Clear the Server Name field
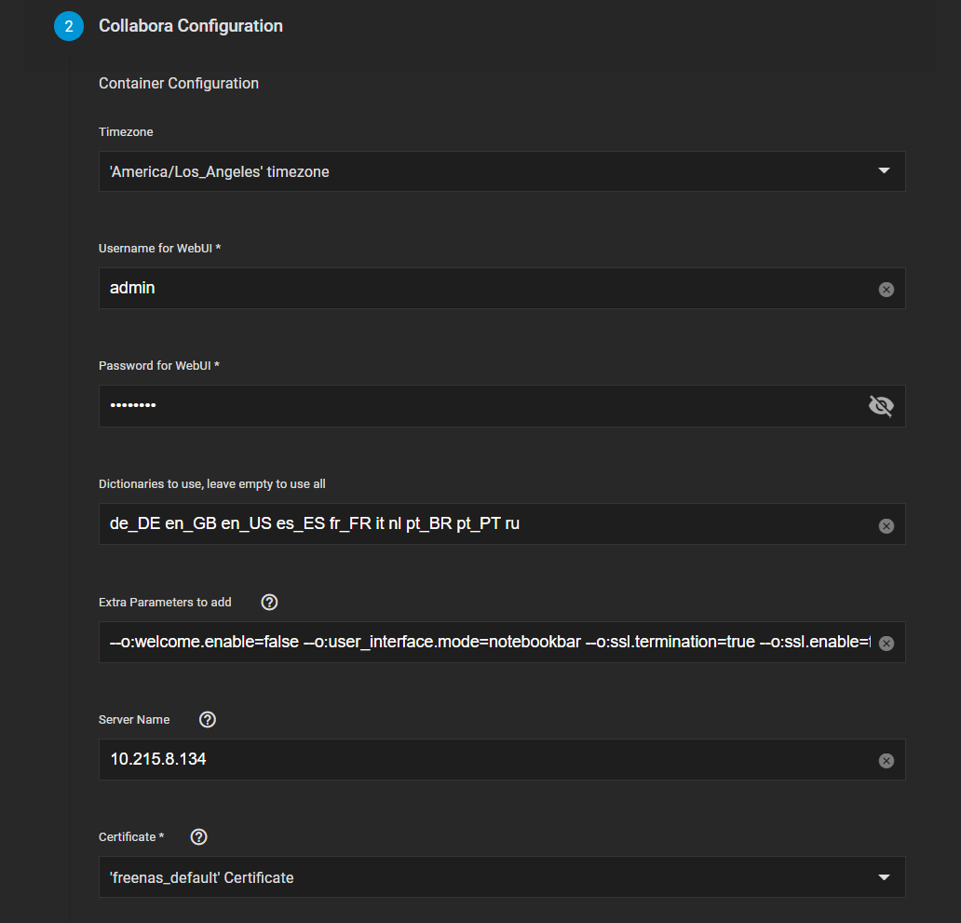This screenshot has height=923, width=961. coord(886,761)
